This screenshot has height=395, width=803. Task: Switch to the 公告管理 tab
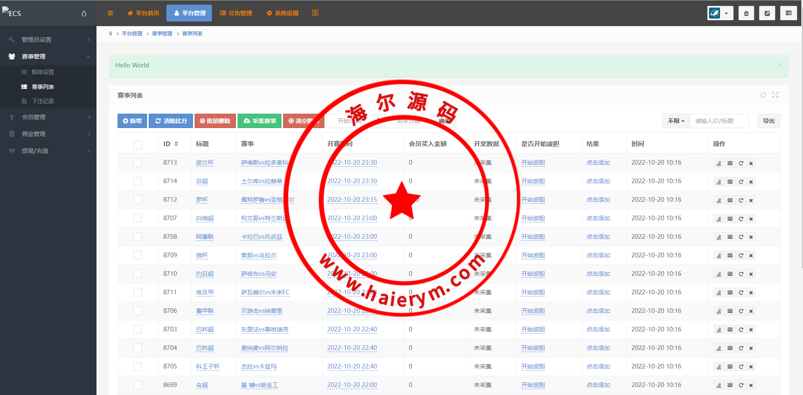click(236, 13)
